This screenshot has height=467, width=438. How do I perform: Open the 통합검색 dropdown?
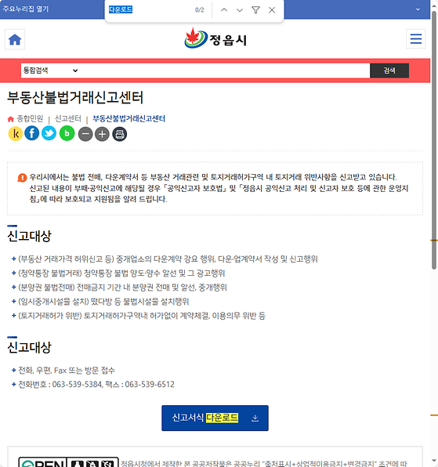pyautogui.click(x=50, y=71)
